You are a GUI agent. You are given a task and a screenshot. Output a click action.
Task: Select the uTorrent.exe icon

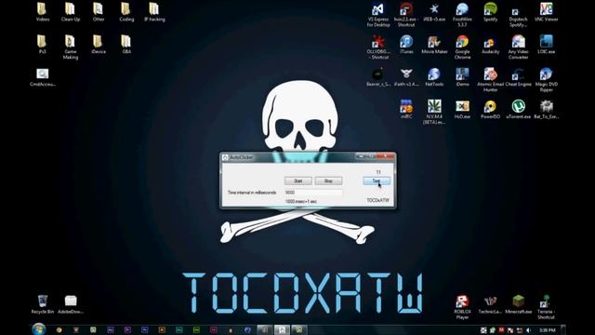pos(519,110)
